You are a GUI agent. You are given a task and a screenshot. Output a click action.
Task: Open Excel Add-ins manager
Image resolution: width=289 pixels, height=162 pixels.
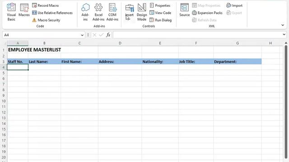(x=98, y=12)
